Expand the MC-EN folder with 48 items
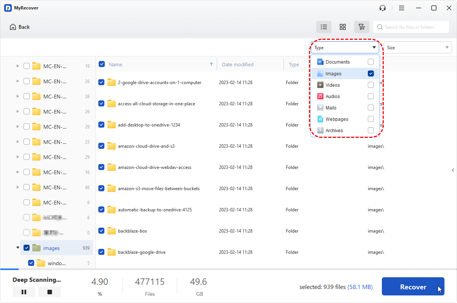Screen dimensions: 457x303 click(17, 187)
